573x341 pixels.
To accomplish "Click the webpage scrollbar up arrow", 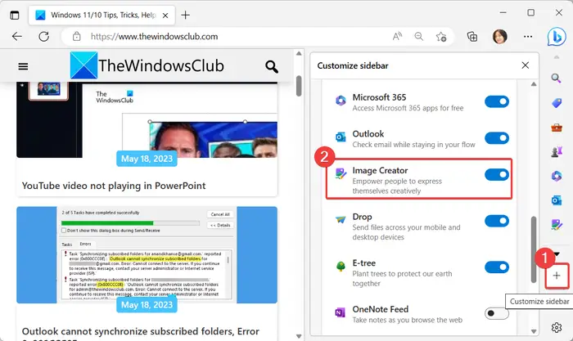I will coord(299,54).
